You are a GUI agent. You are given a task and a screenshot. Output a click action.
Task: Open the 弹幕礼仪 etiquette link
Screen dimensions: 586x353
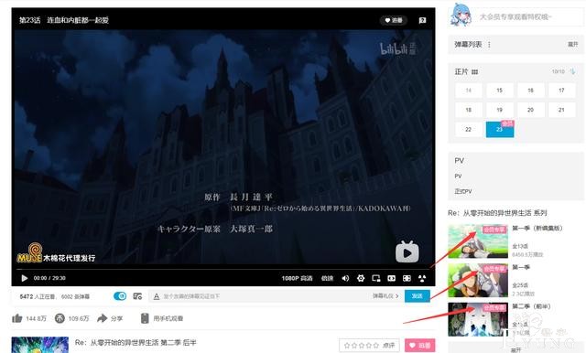(x=385, y=296)
